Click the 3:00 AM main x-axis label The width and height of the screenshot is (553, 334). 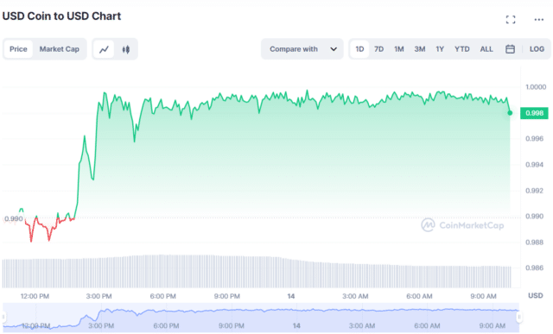[x=355, y=296]
